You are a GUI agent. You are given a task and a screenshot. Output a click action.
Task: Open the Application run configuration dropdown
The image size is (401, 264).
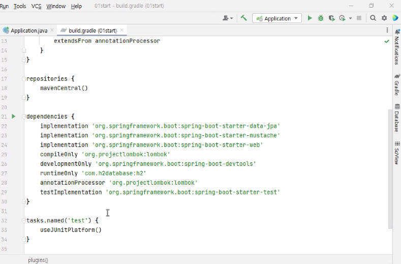coord(277,18)
